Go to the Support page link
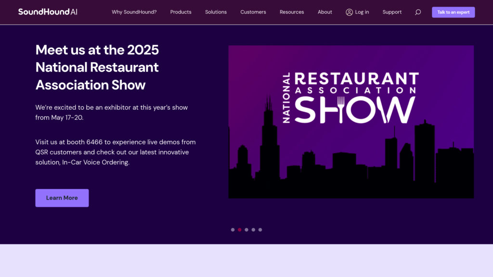 tap(392, 12)
